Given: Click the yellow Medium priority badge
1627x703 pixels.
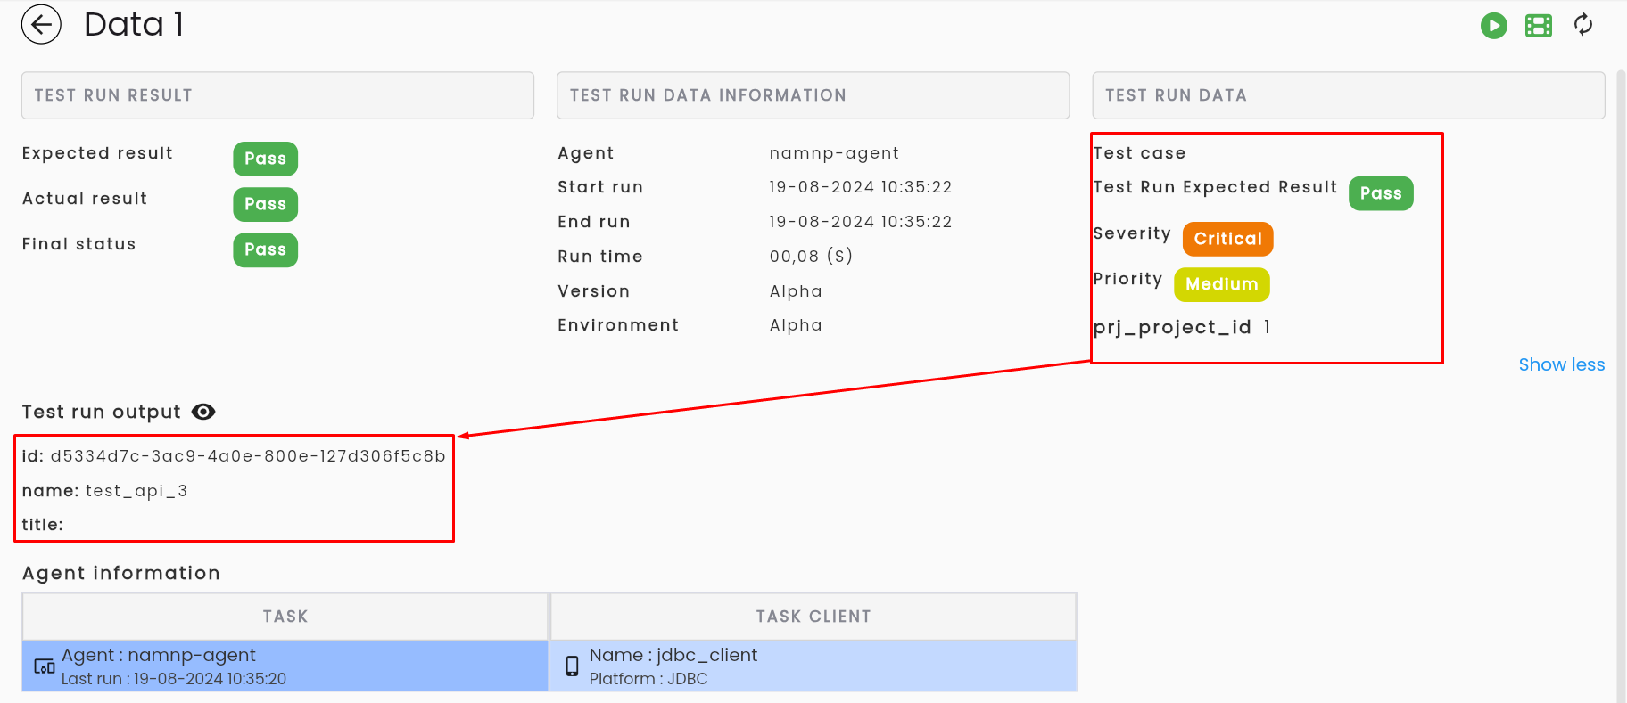Looking at the screenshot, I should click(1222, 284).
